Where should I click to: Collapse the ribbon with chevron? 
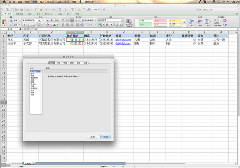pyautogui.click(x=233, y=14)
